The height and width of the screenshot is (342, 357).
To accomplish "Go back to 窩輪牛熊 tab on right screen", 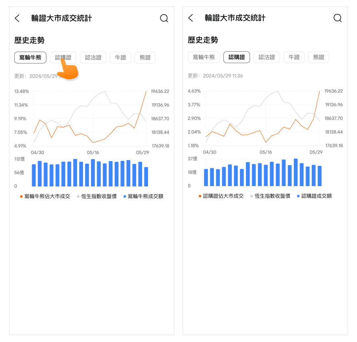I will [x=204, y=57].
